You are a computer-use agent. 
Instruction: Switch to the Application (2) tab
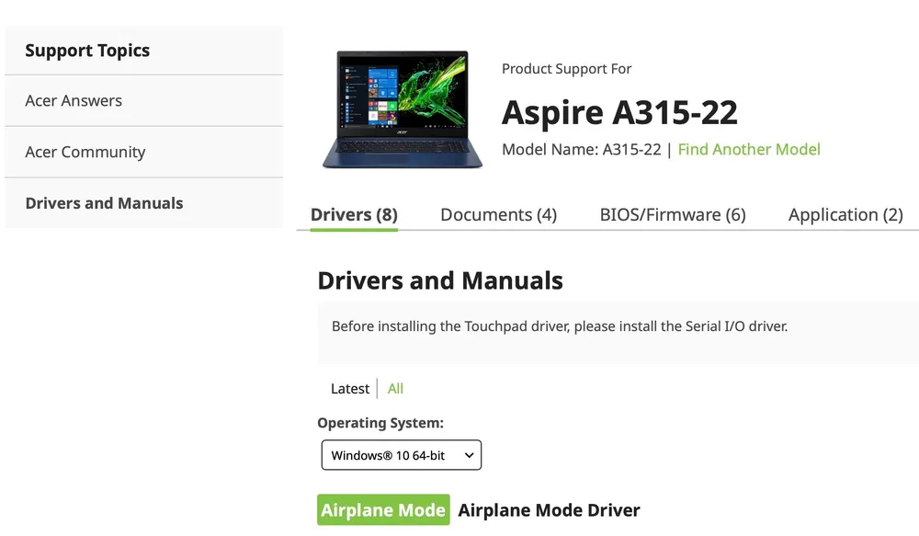pos(845,215)
